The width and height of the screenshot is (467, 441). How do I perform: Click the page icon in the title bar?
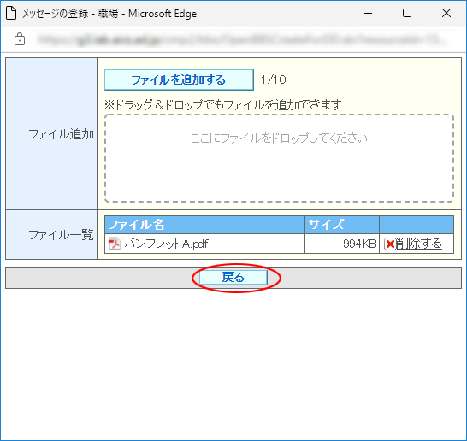11,13
